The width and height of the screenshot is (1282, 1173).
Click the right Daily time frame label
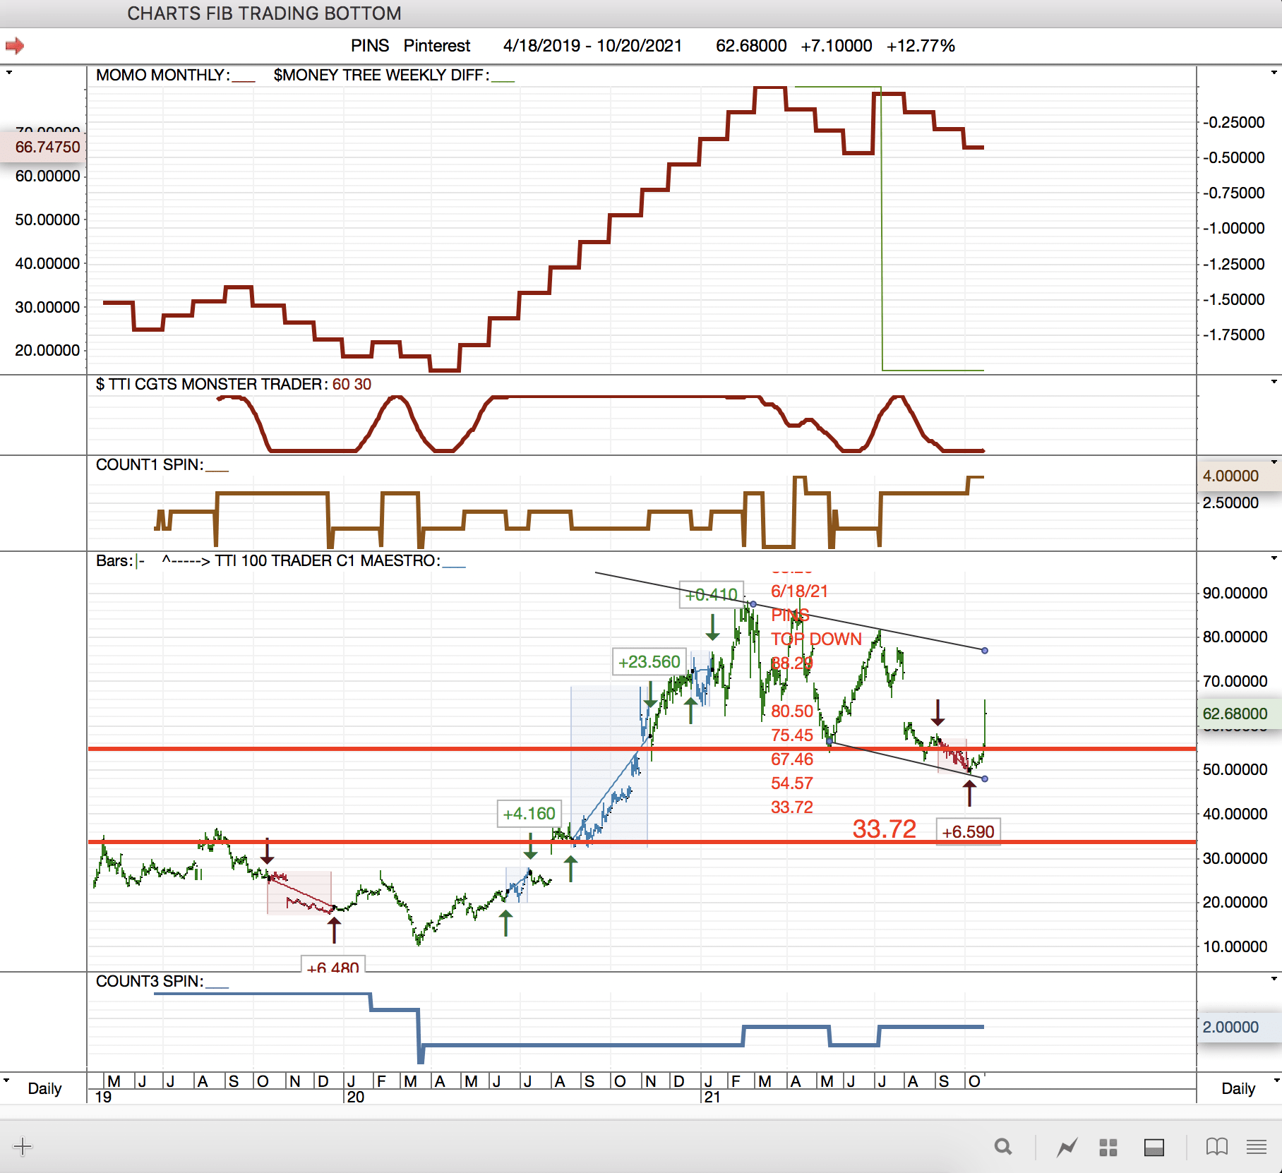[1238, 1088]
